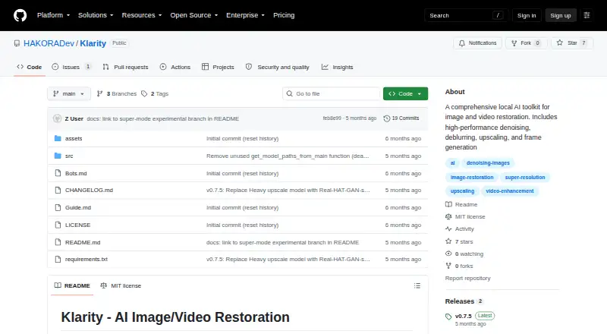Image resolution: width=607 pixels, height=334 pixels.
Task: Star the Klarity repository
Action: [x=572, y=43]
